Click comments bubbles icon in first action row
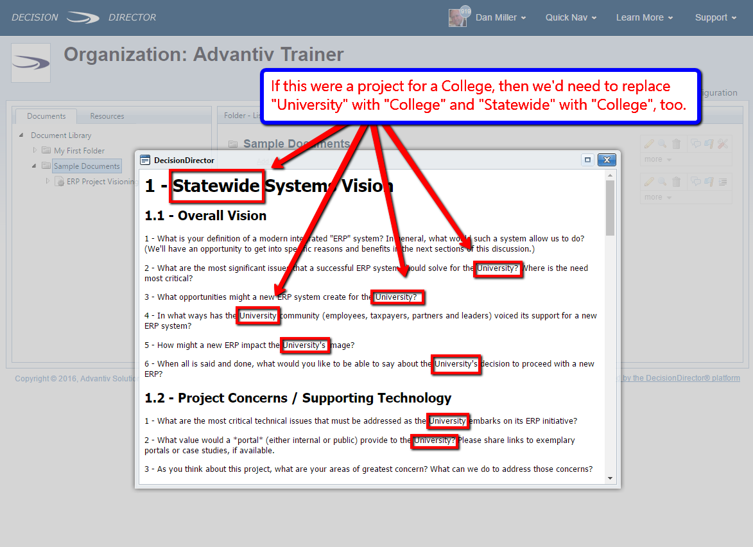This screenshot has height=547, width=753. pyautogui.click(x=695, y=144)
